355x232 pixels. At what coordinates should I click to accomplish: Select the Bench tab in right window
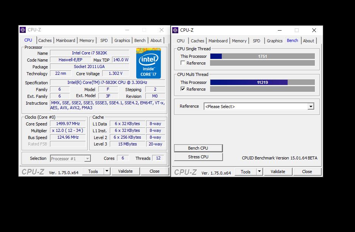click(293, 40)
